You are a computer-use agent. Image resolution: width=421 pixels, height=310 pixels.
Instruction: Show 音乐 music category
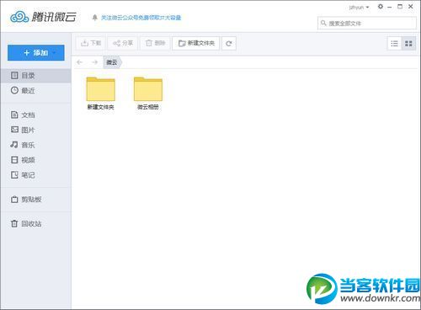[35, 145]
